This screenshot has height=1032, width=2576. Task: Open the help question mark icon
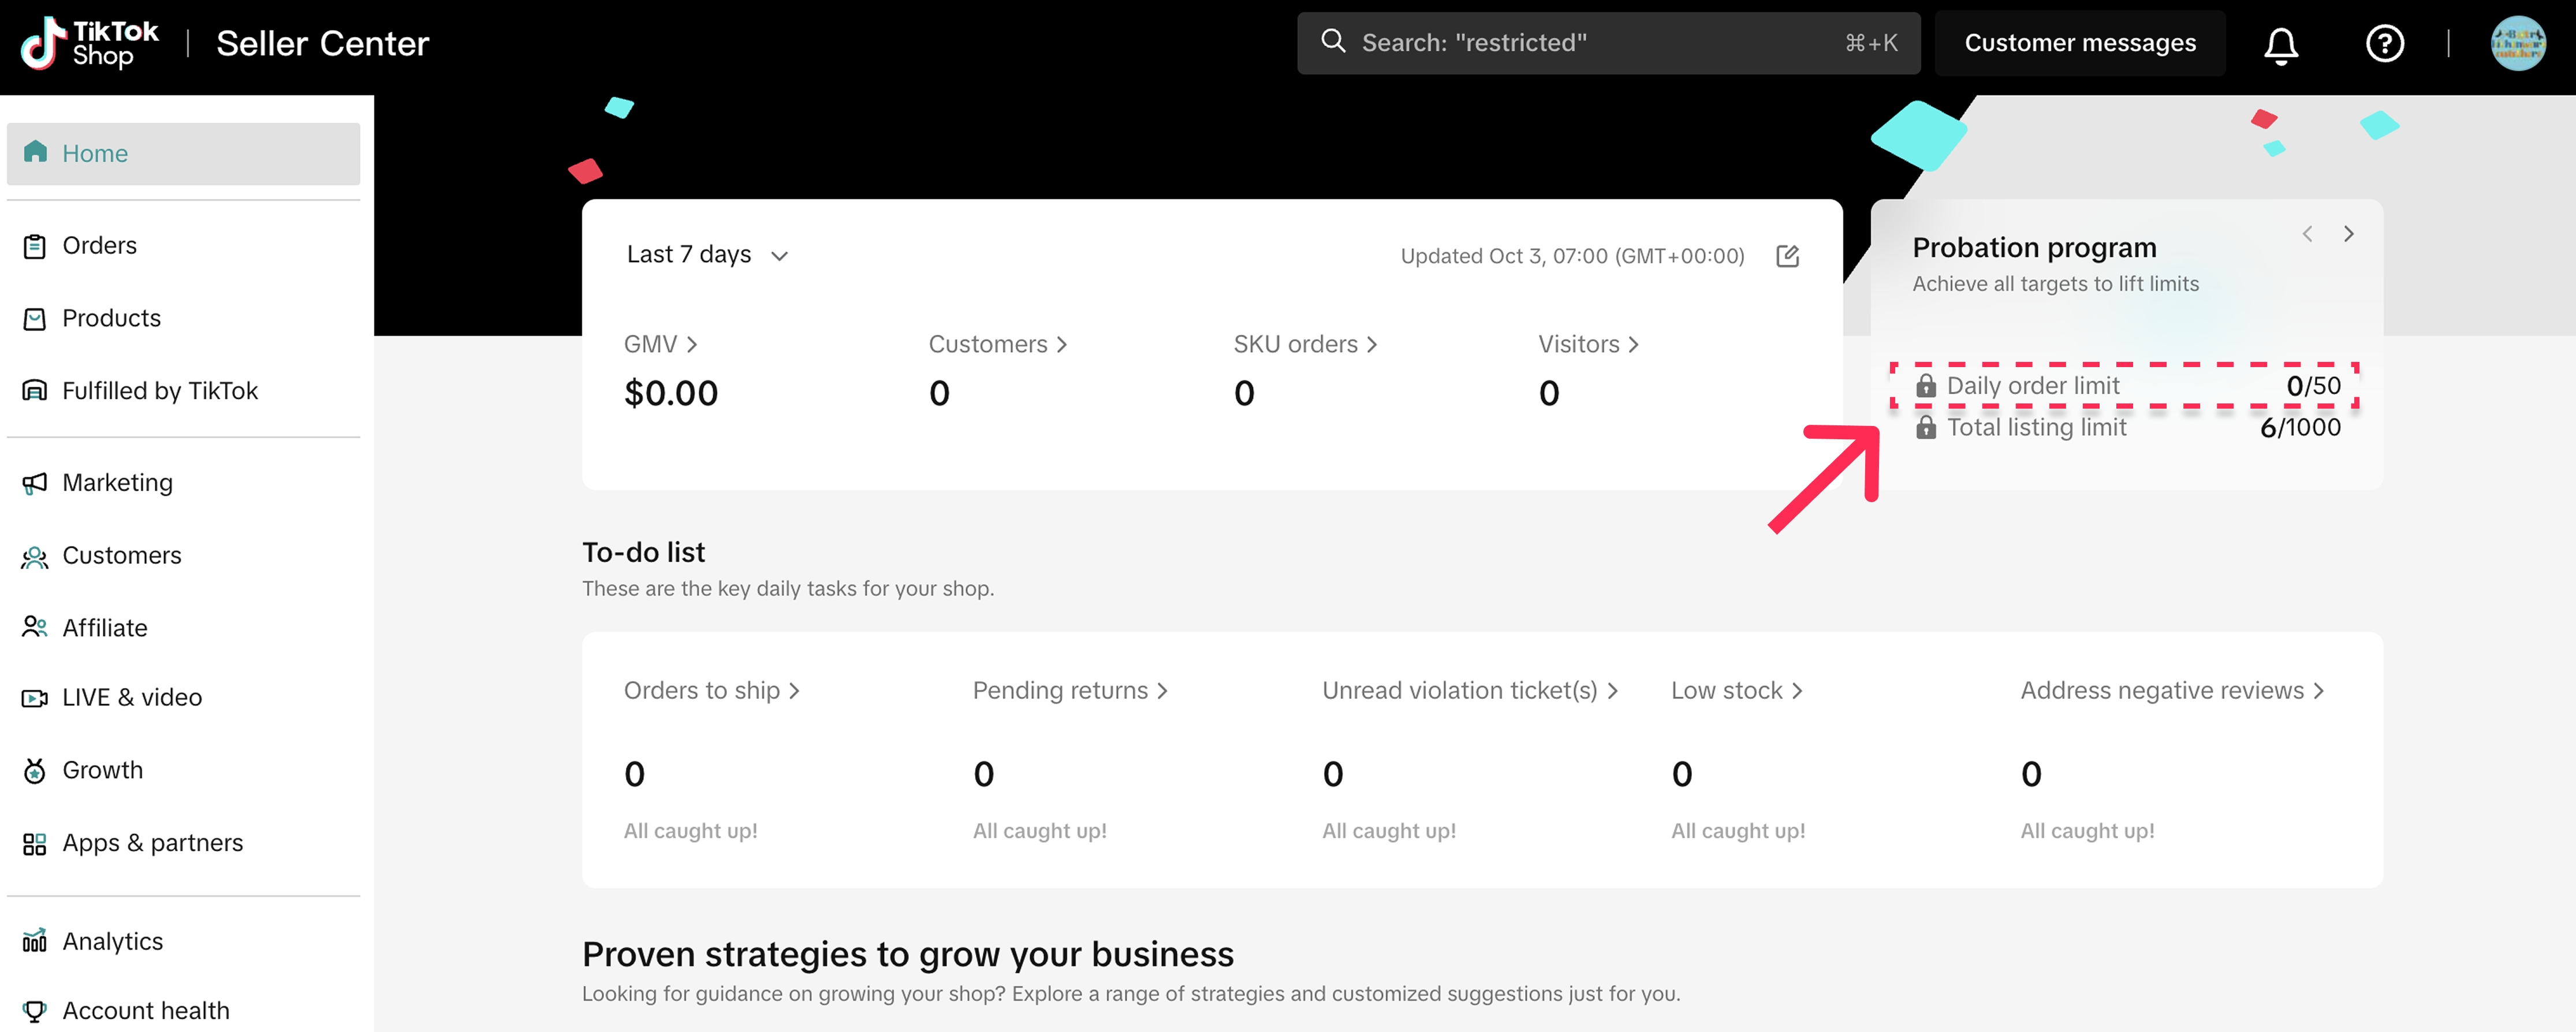(2384, 44)
